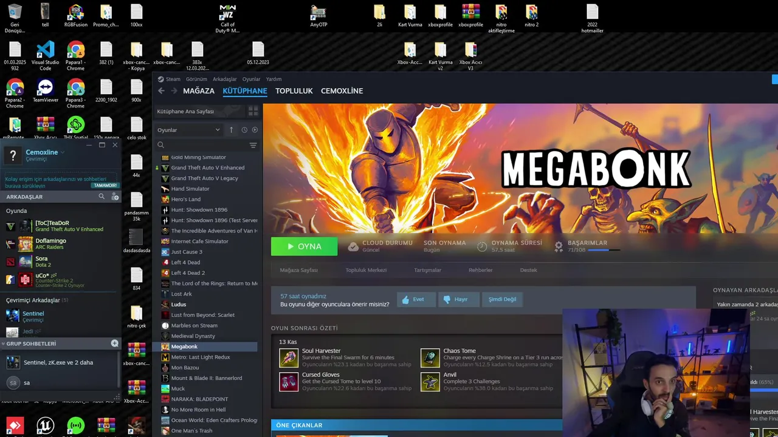
Task: Click the Steam back arrow
Action: point(161,90)
